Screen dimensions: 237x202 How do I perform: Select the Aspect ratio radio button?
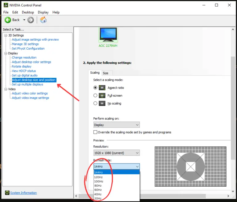[95, 88]
